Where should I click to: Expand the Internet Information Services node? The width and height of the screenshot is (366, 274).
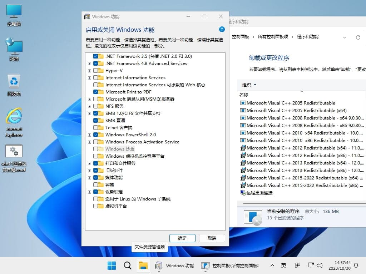tap(89, 77)
